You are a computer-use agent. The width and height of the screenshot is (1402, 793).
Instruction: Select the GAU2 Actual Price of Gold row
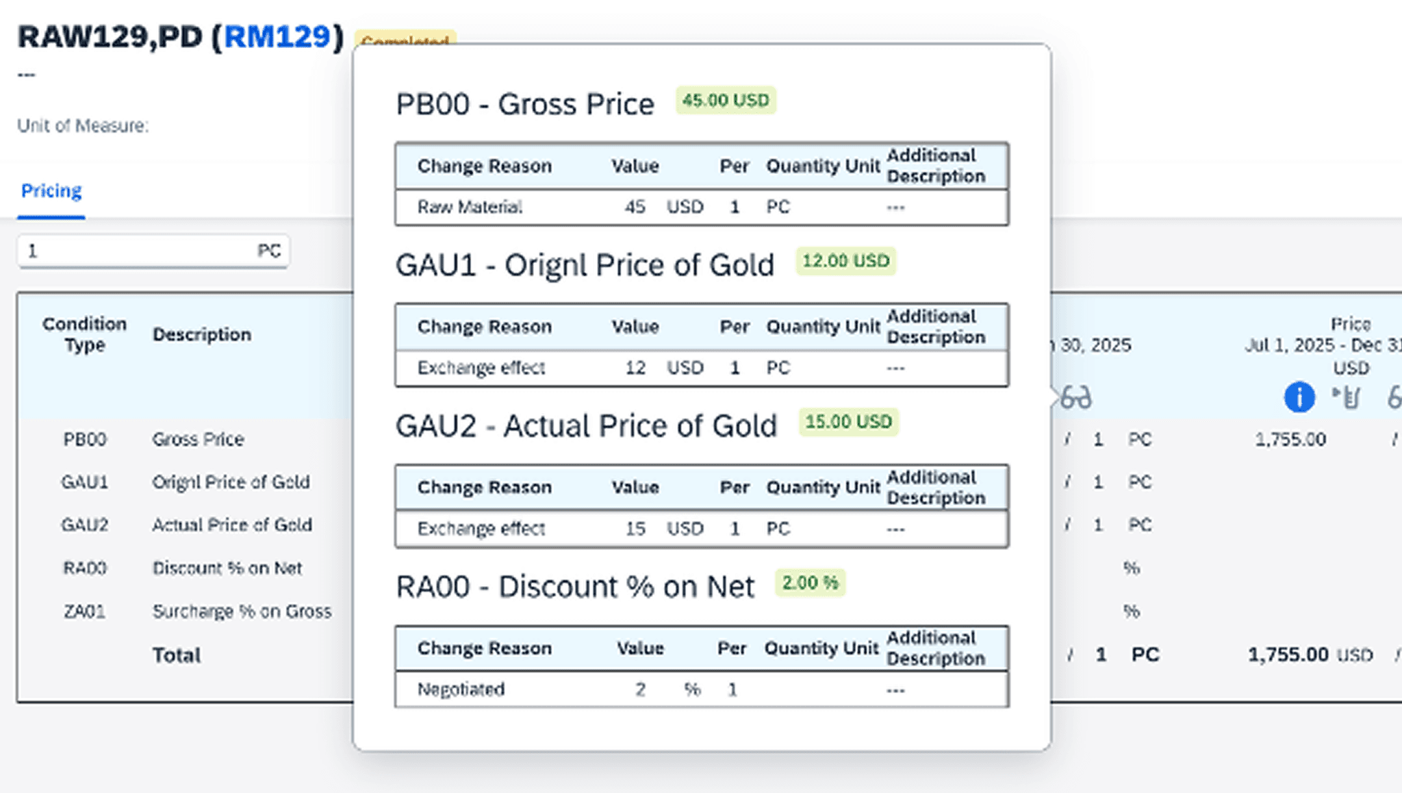[233, 525]
